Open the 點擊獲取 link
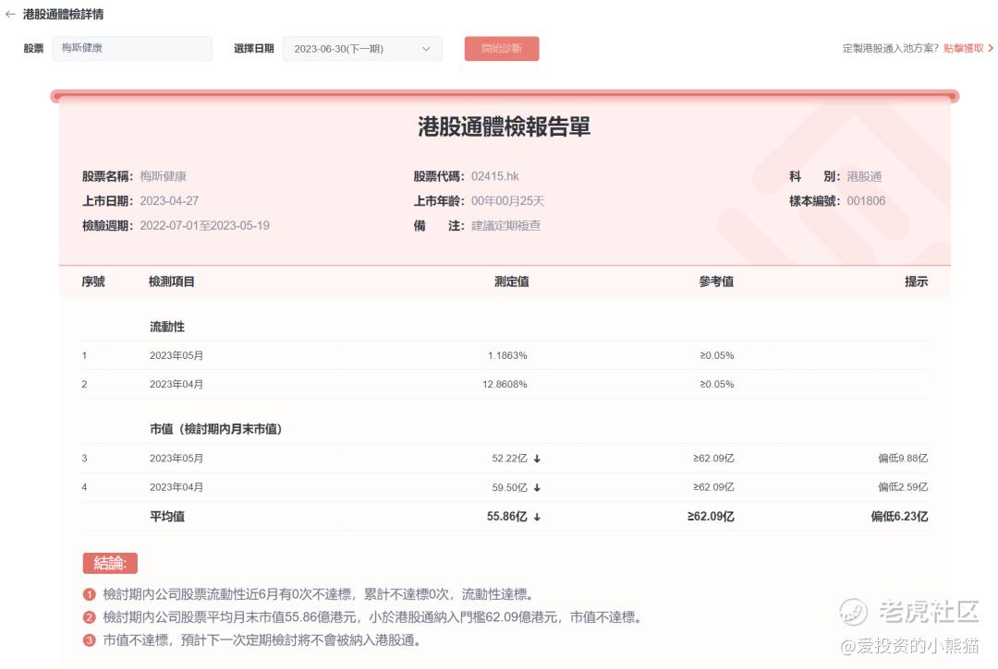 [963, 48]
